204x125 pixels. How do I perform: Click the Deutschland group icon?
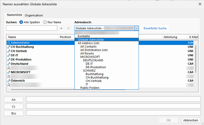pos(9,64)
